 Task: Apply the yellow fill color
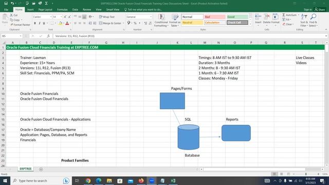point(61,23)
